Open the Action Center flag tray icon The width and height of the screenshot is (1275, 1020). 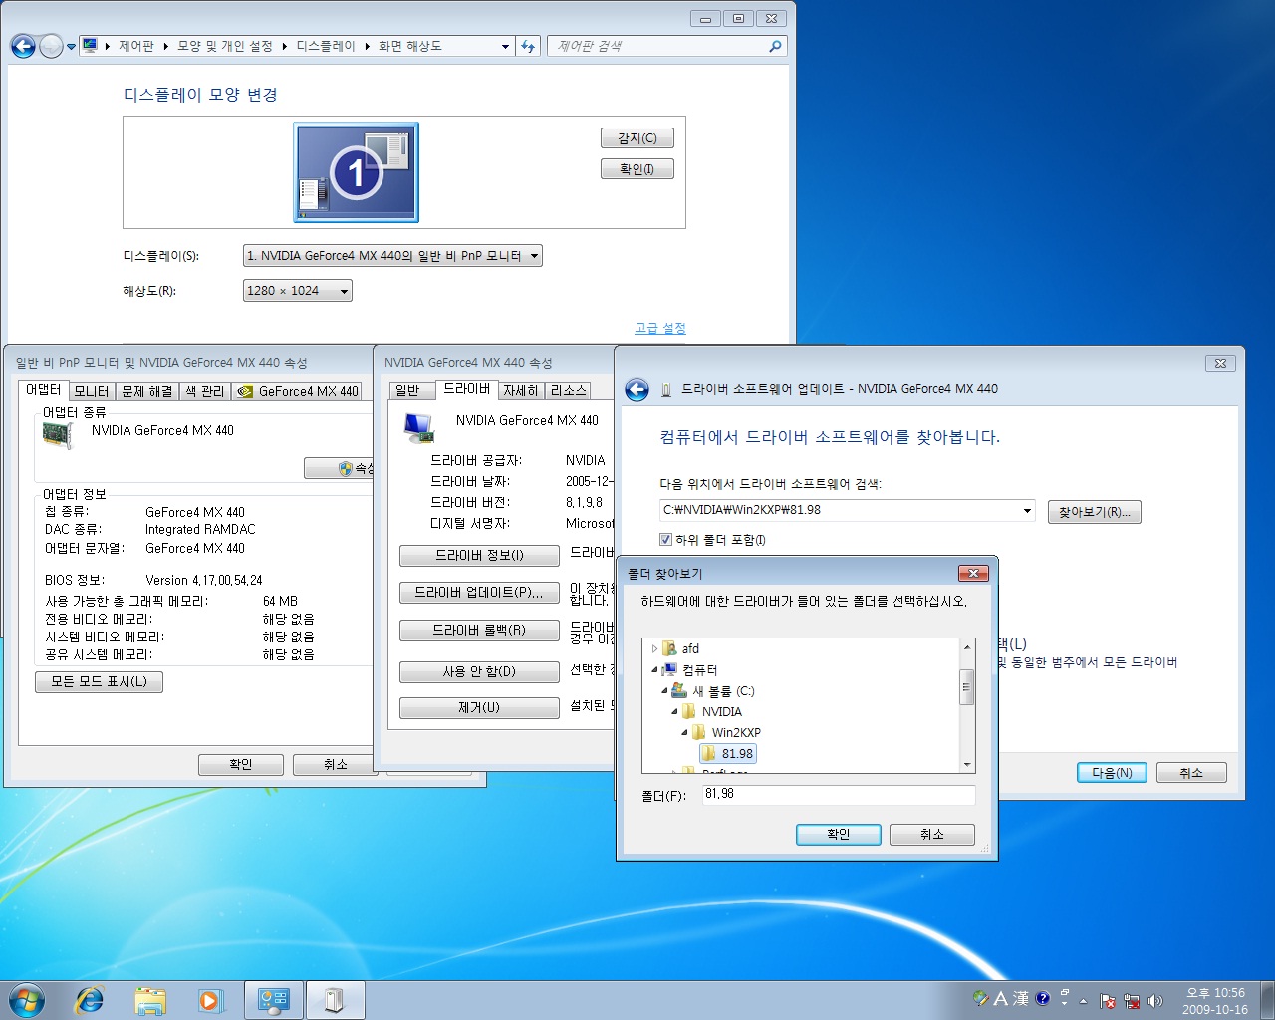pyautogui.click(x=1108, y=1001)
